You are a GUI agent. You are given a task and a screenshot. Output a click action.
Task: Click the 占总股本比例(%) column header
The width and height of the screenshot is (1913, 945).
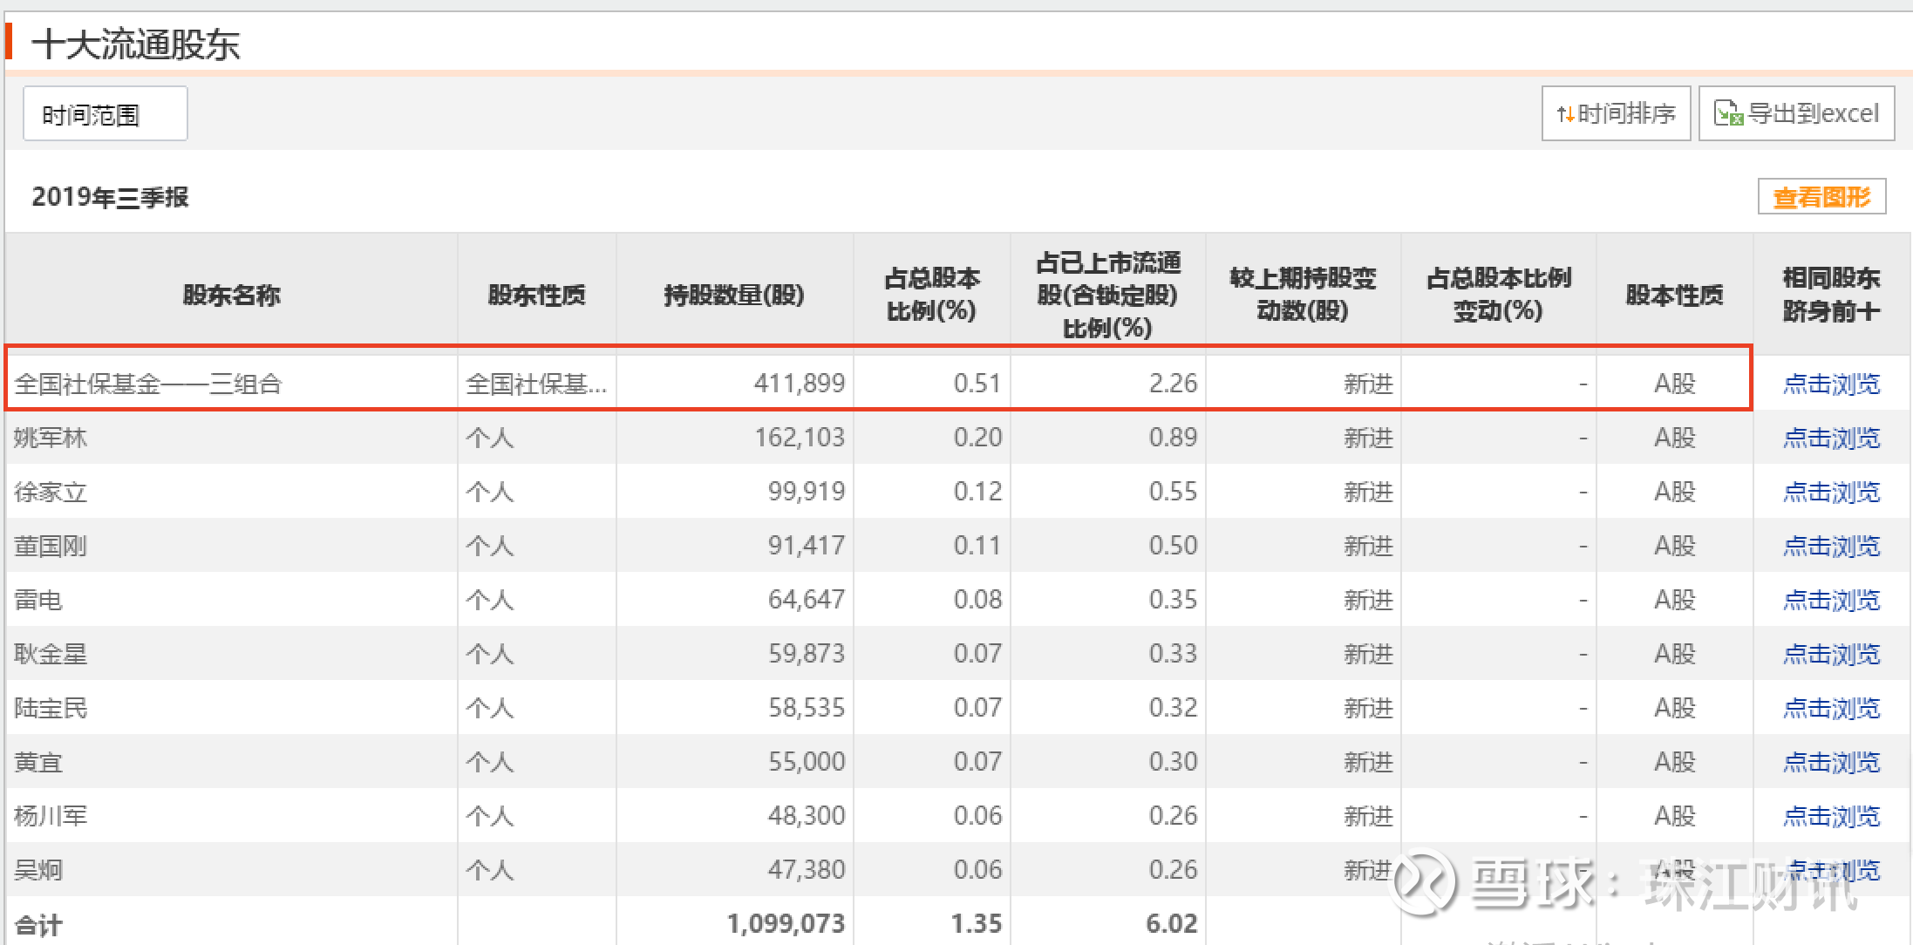[931, 295]
